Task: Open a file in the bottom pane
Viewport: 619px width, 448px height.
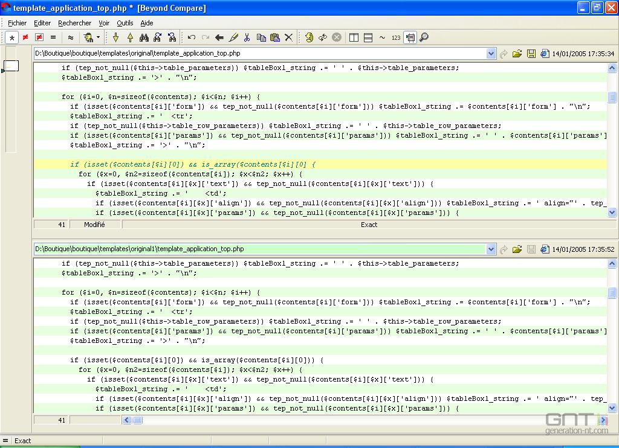Action: click(517, 249)
